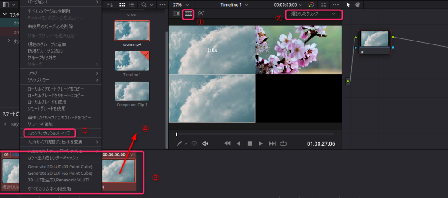Click the enhanced viewer fullscreen icon
The width and height of the screenshot is (448, 198).
[323, 4]
